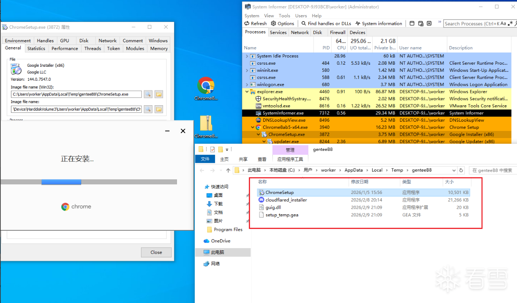Switch to Threads tab in properties
Screen dimensions: 517x303
[93, 49]
